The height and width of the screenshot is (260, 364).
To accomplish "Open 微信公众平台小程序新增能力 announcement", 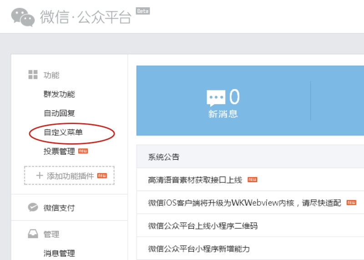I will [199, 249].
